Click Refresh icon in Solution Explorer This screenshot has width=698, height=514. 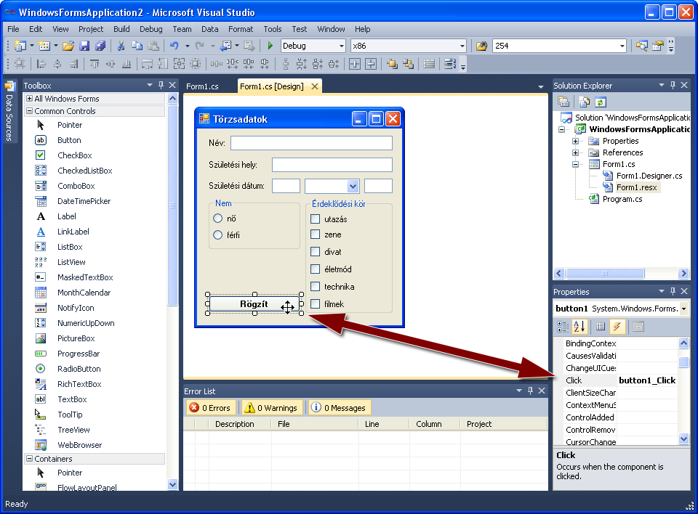click(x=600, y=102)
